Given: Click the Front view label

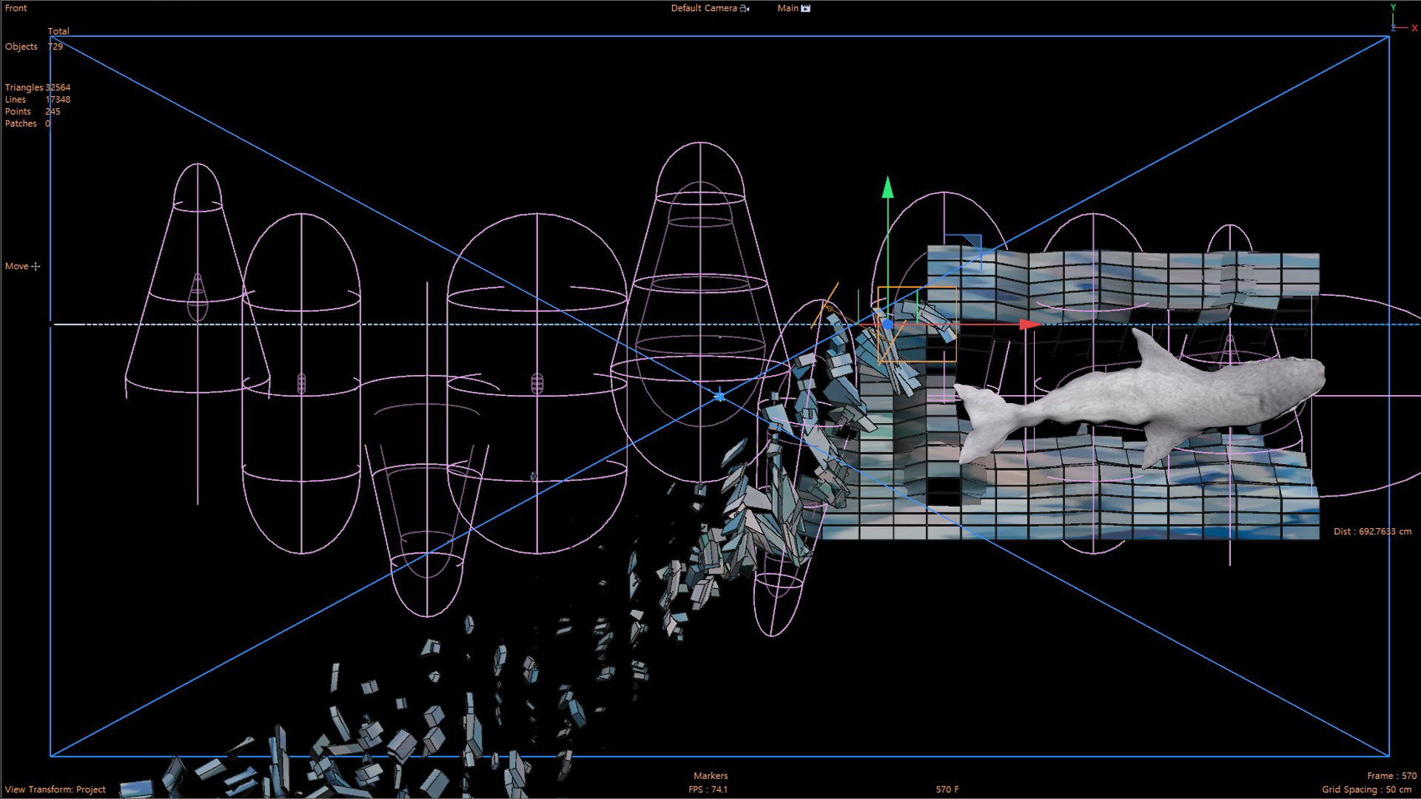Looking at the screenshot, I should [x=16, y=8].
